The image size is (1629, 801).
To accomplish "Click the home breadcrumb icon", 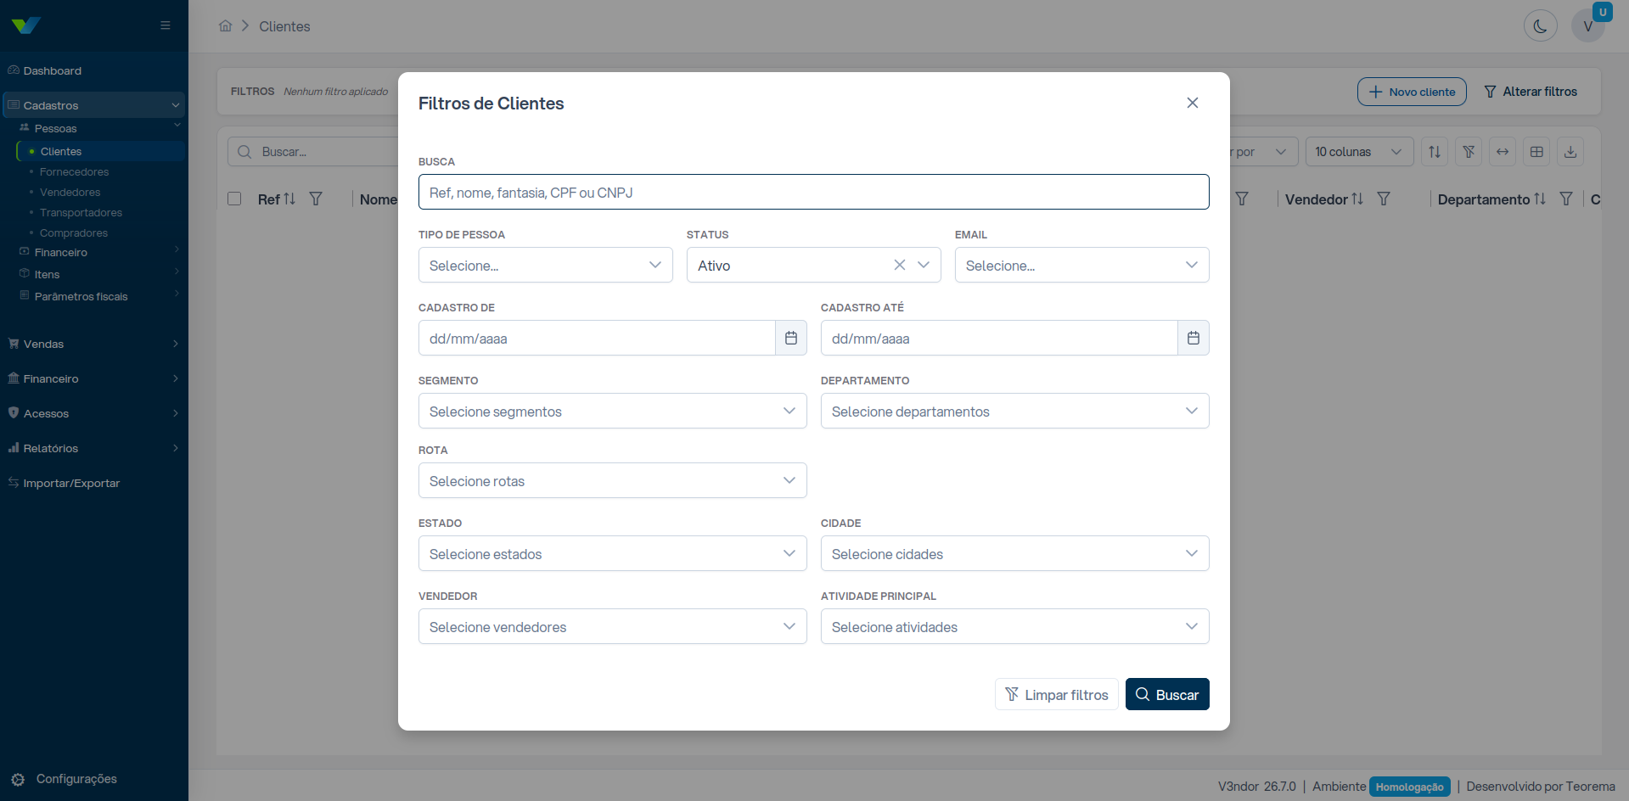I will pos(225,25).
